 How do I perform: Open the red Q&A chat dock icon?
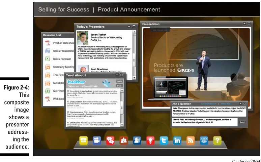point(110,140)
